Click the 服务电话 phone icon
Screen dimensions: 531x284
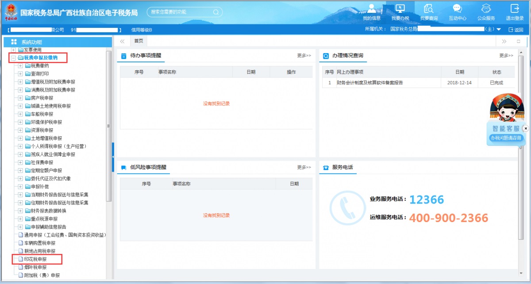(326, 168)
